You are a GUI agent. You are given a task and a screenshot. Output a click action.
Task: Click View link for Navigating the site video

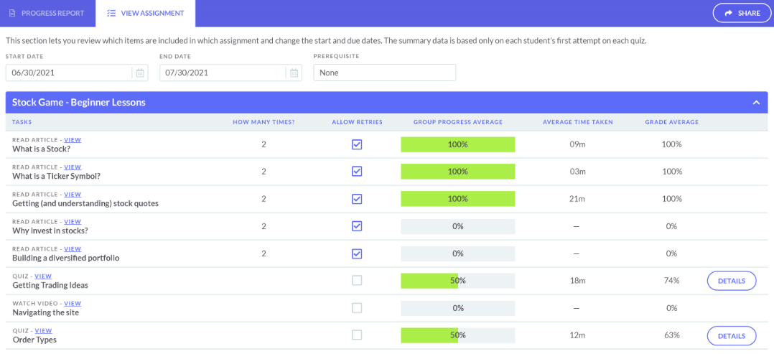[x=73, y=303]
